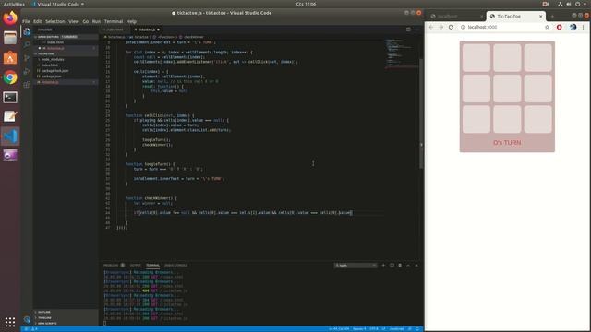Switch to localhost Chrome tab

(456, 17)
